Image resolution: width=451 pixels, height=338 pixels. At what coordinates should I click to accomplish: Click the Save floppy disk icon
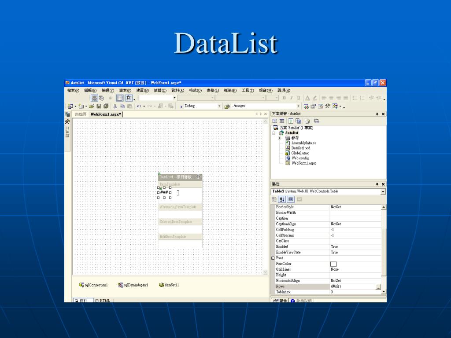(99, 106)
